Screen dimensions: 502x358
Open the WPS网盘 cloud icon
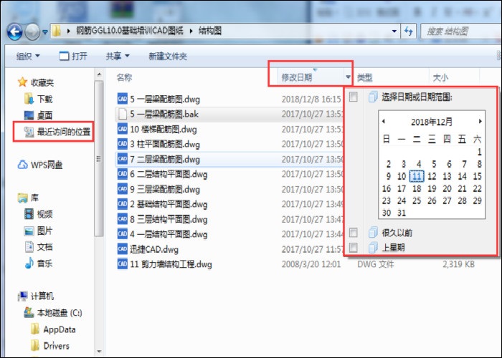point(22,165)
